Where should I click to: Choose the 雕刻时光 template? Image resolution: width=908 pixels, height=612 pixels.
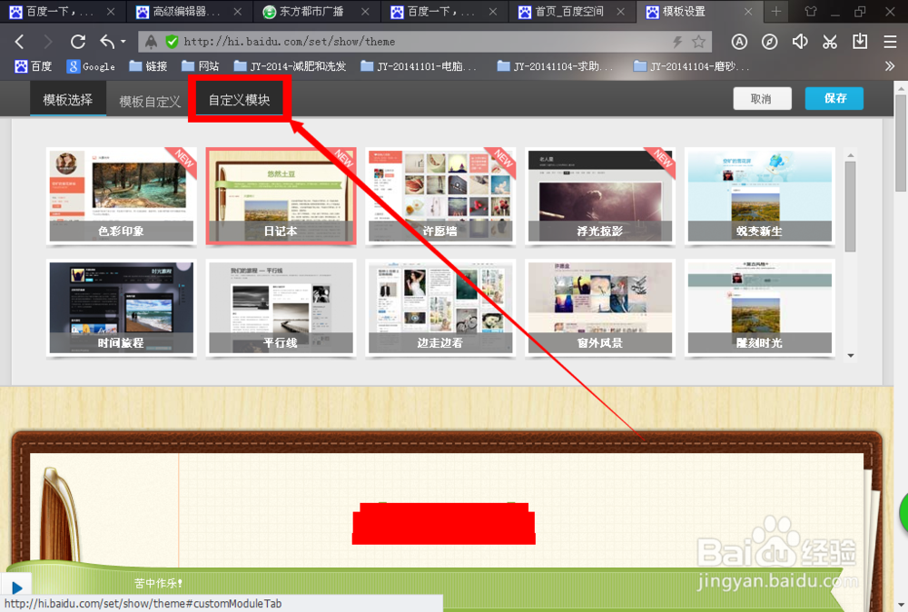pyautogui.click(x=760, y=308)
